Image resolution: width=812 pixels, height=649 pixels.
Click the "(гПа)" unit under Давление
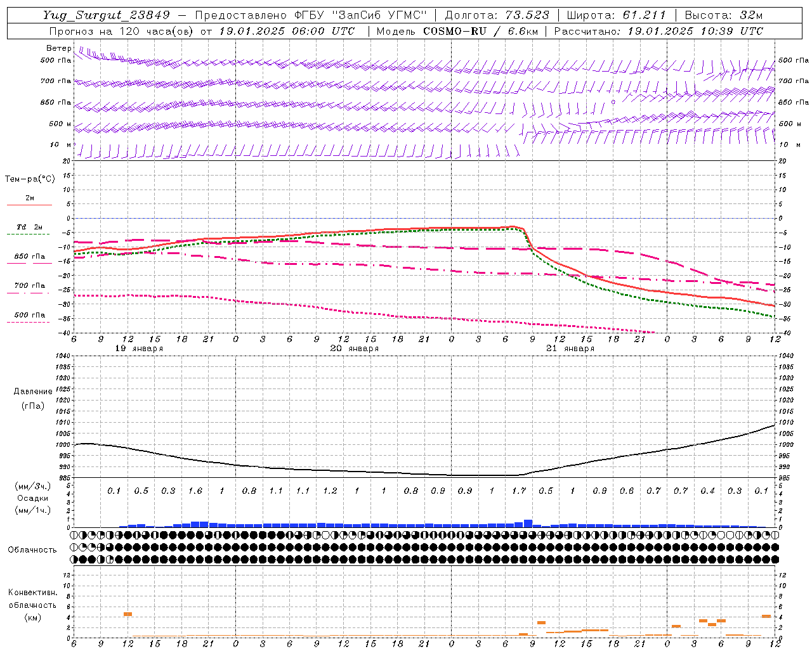point(33,406)
